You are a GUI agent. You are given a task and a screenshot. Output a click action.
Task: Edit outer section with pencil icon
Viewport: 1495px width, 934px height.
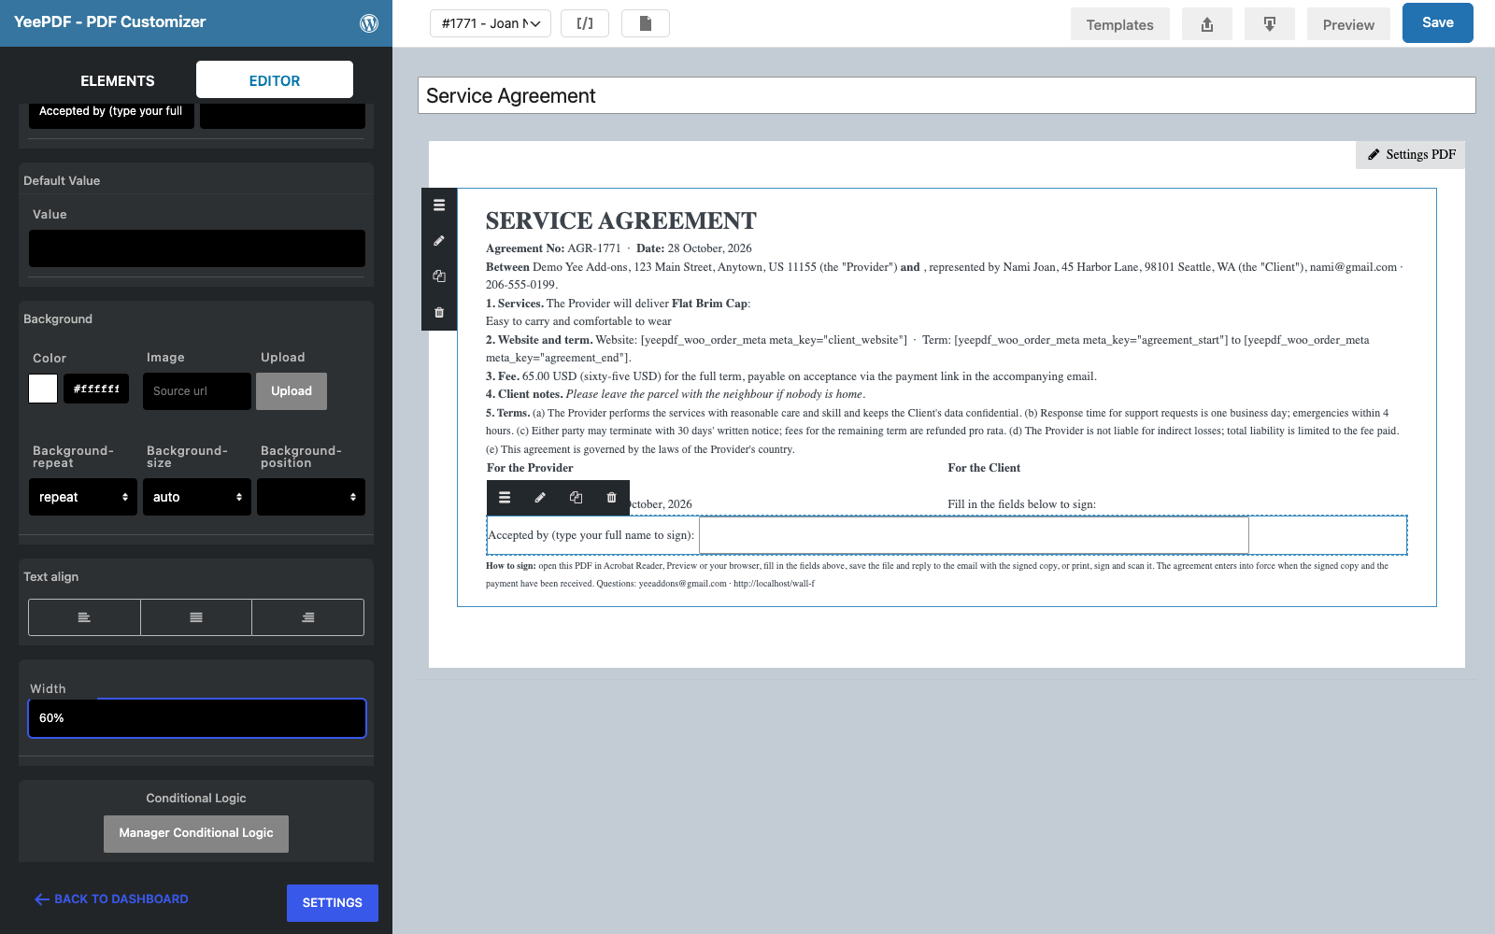coord(439,241)
